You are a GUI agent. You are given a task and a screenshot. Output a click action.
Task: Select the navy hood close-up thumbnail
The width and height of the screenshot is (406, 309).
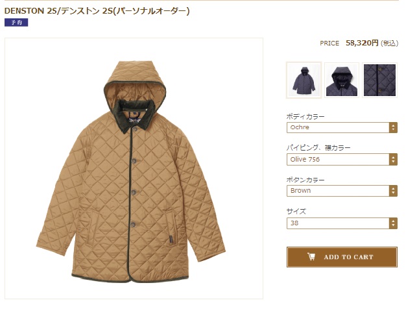(342, 80)
